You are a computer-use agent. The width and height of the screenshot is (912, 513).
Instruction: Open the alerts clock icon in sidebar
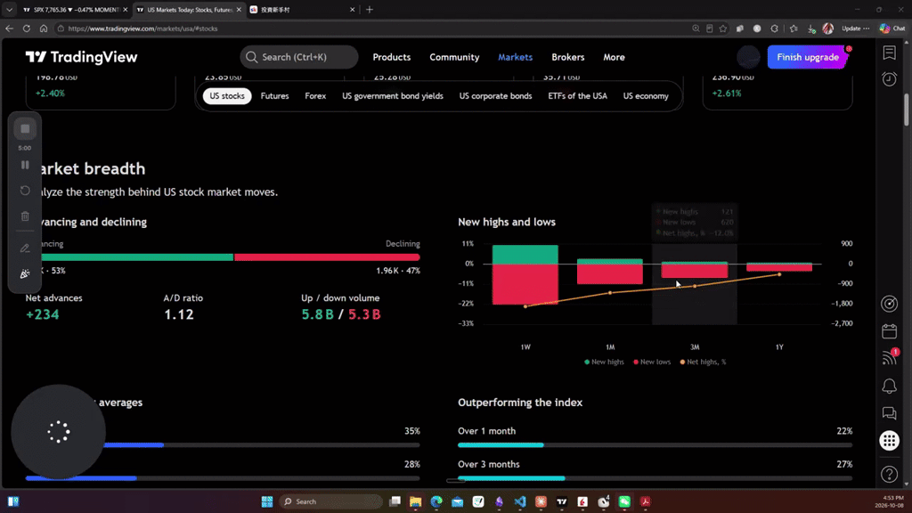(x=889, y=78)
